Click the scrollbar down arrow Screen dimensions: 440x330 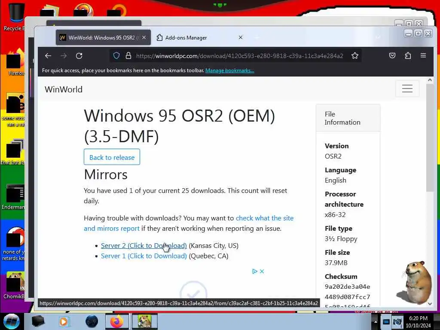[x=430, y=304]
